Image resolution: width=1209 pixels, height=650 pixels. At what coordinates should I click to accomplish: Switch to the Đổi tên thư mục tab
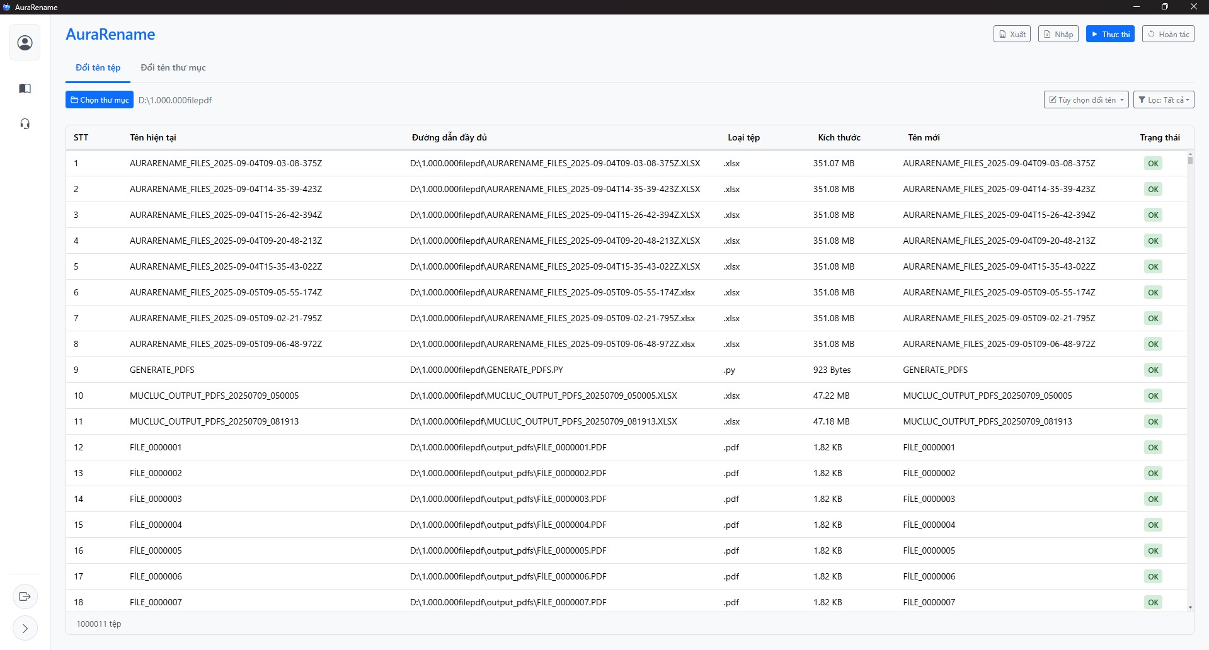pos(173,67)
